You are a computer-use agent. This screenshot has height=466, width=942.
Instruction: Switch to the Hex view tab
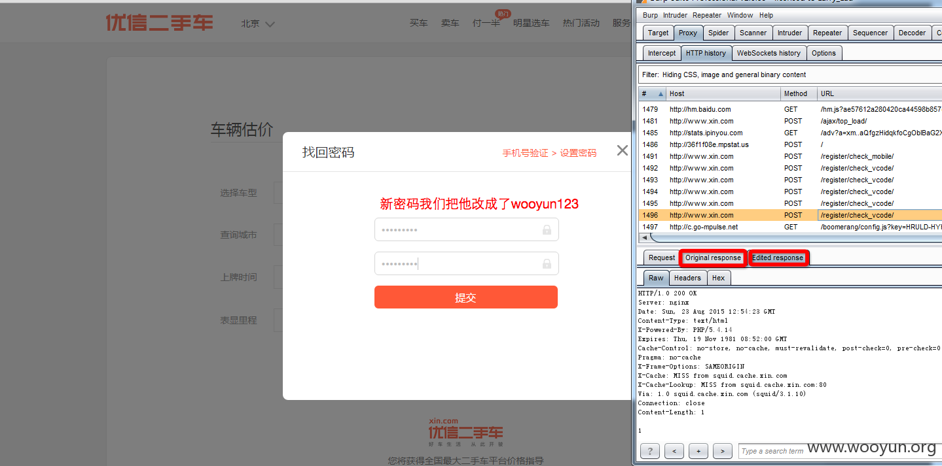pos(718,278)
